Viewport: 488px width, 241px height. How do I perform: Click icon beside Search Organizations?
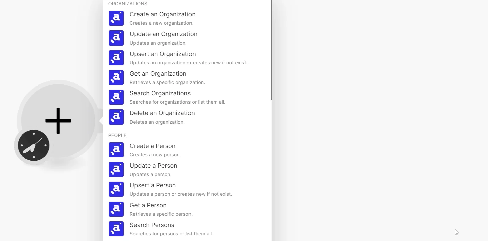[x=116, y=97]
